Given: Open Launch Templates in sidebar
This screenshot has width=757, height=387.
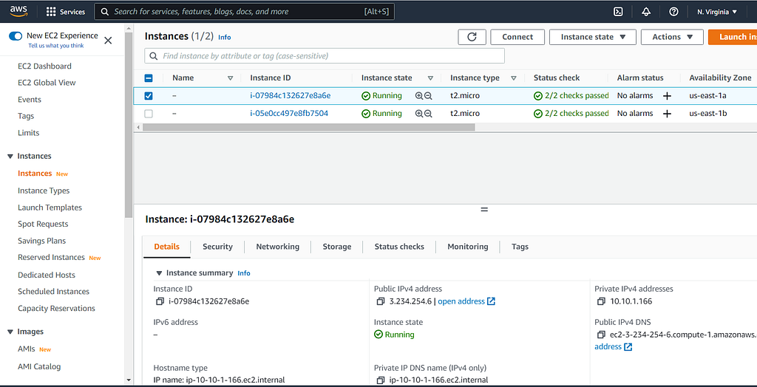Looking at the screenshot, I should coord(50,208).
